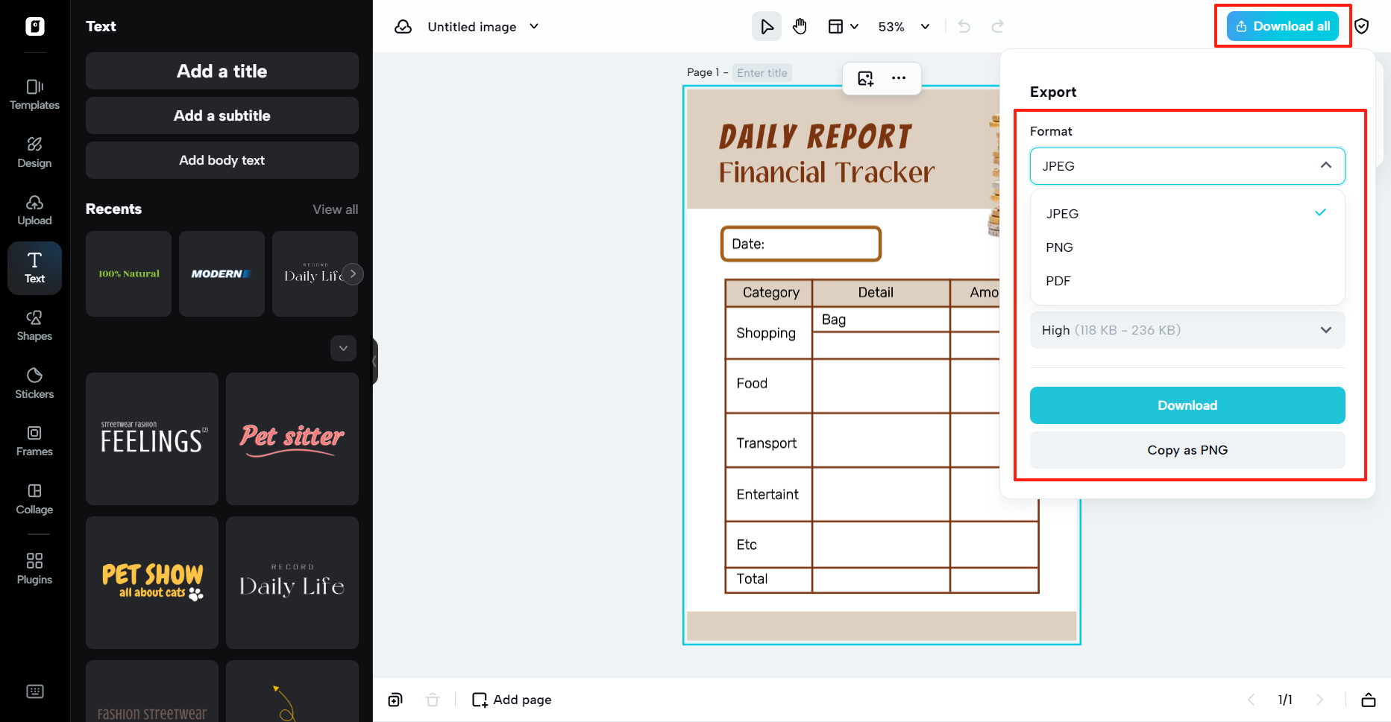Collapse the Format dropdown chevron
The height and width of the screenshot is (722, 1391).
pyautogui.click(x=1327, y=166)
